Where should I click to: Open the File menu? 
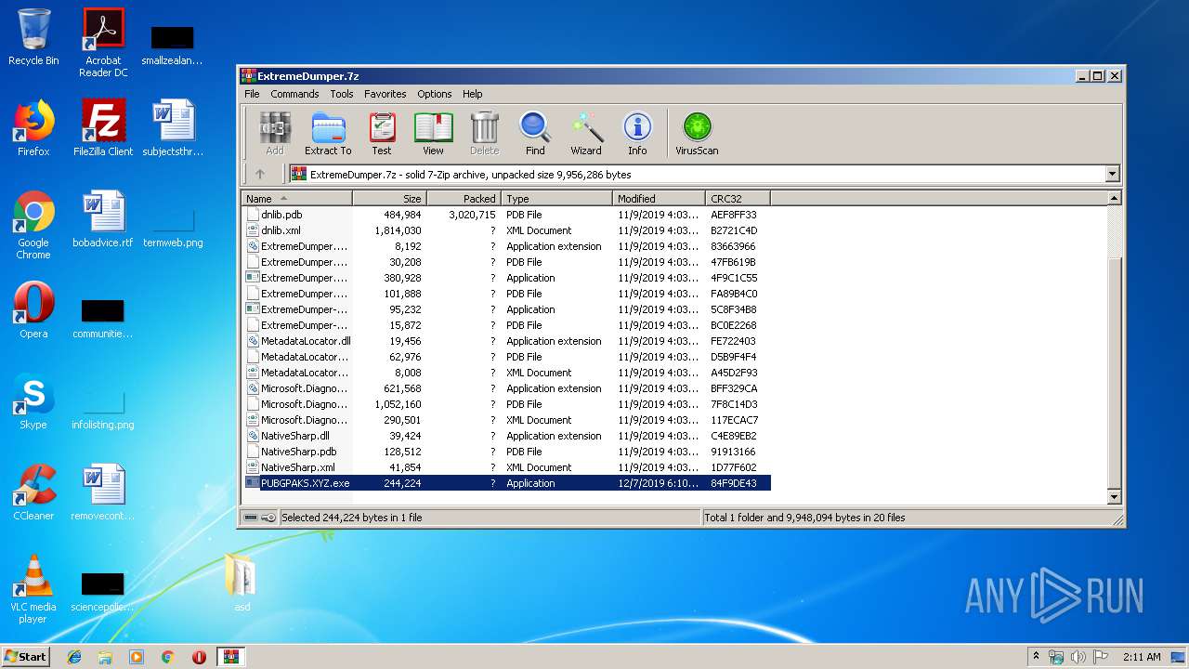[252, 94]
